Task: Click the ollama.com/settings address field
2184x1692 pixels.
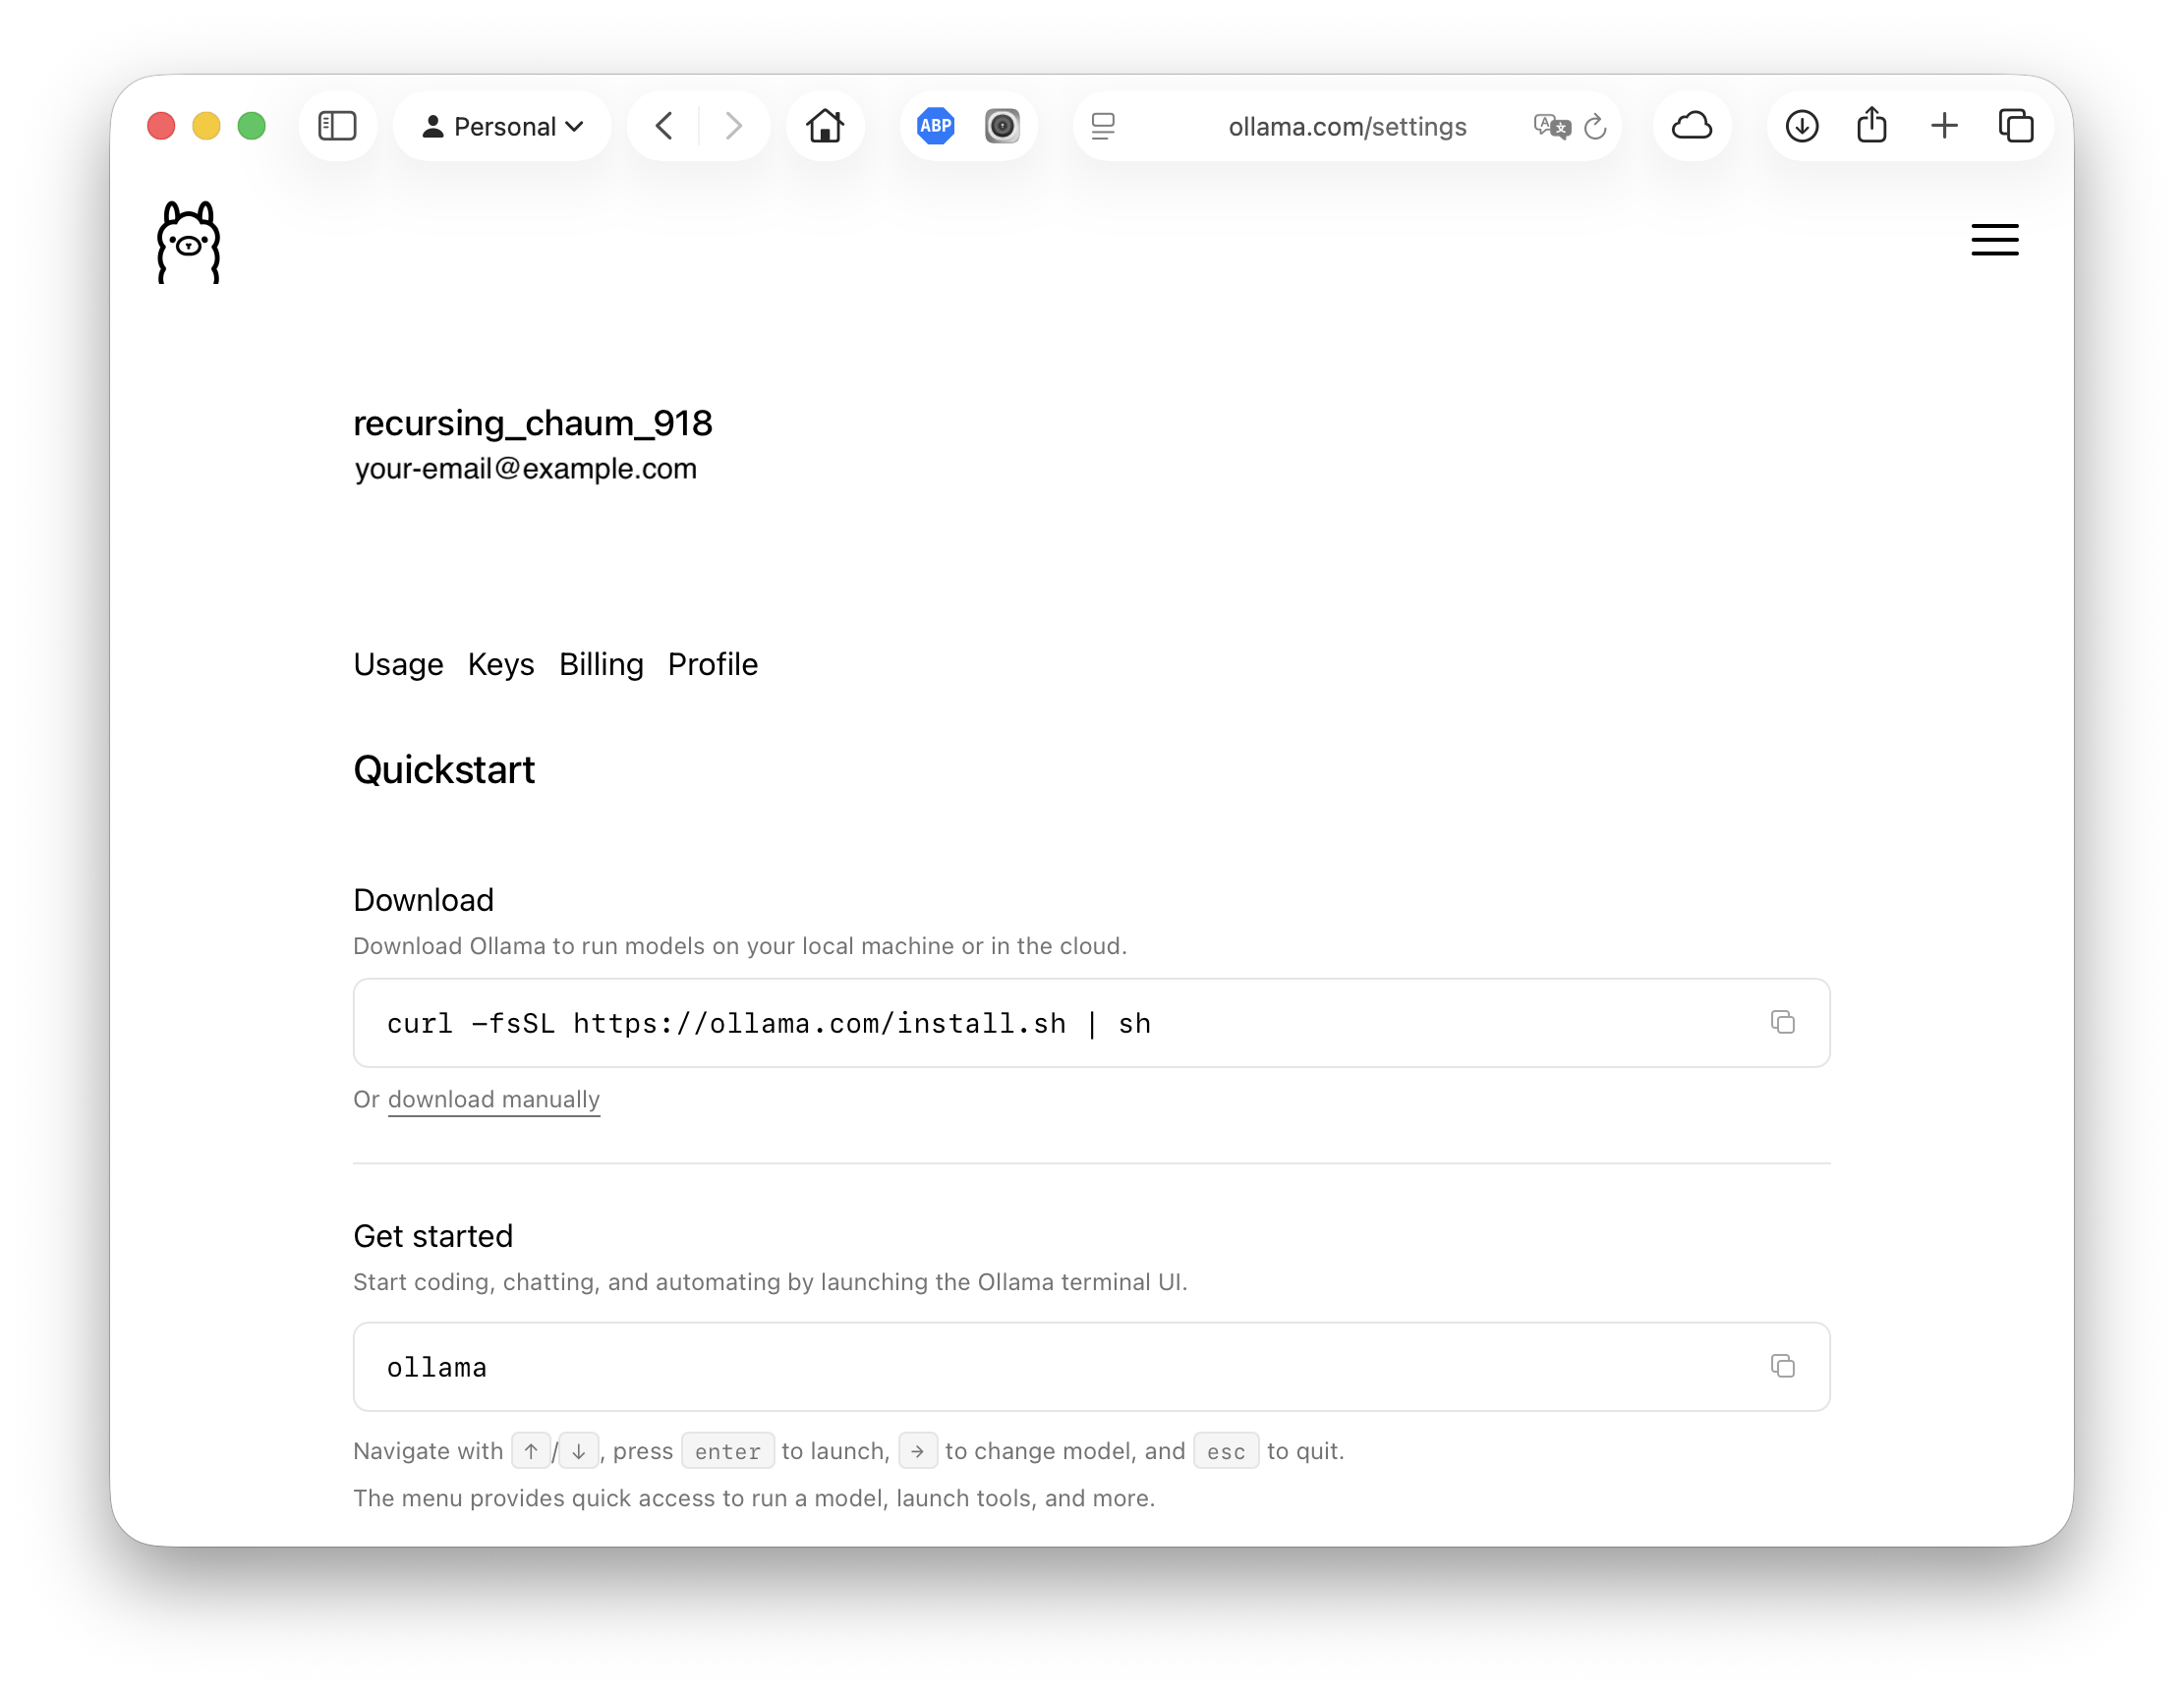Action: (1346, 126)
